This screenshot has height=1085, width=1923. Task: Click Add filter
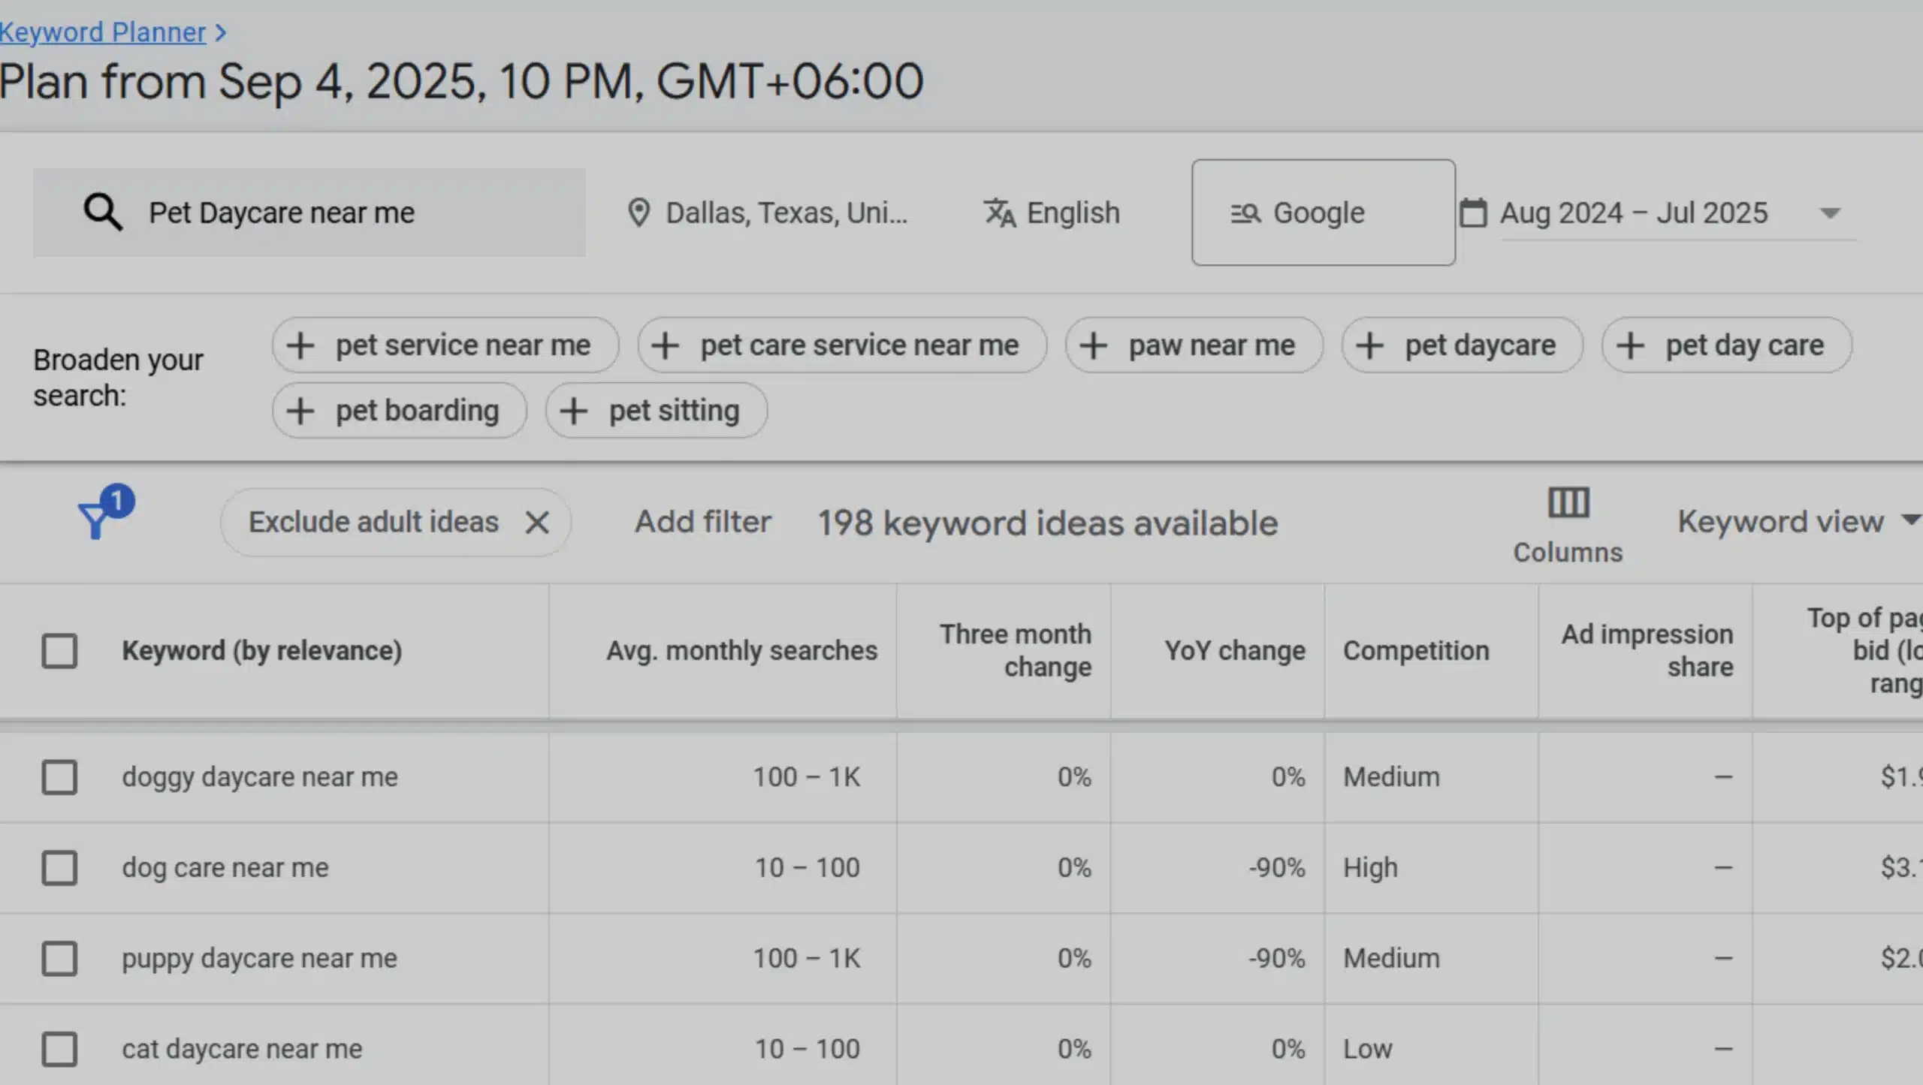coord(703,522)
